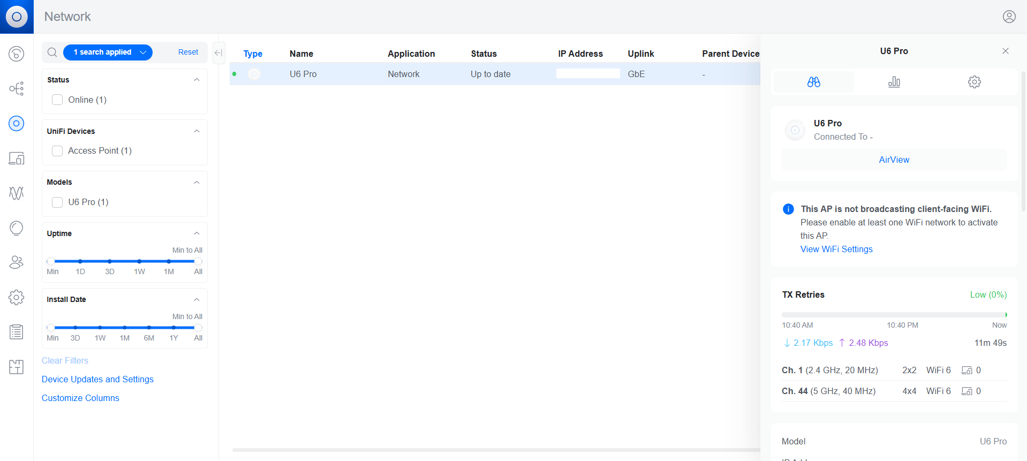Click the TX Retries timeline bar

894,315
